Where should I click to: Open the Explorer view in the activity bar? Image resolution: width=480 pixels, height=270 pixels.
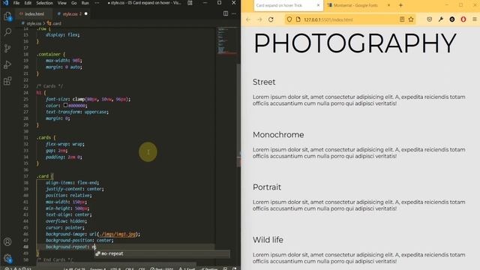(x=7, y=16)
